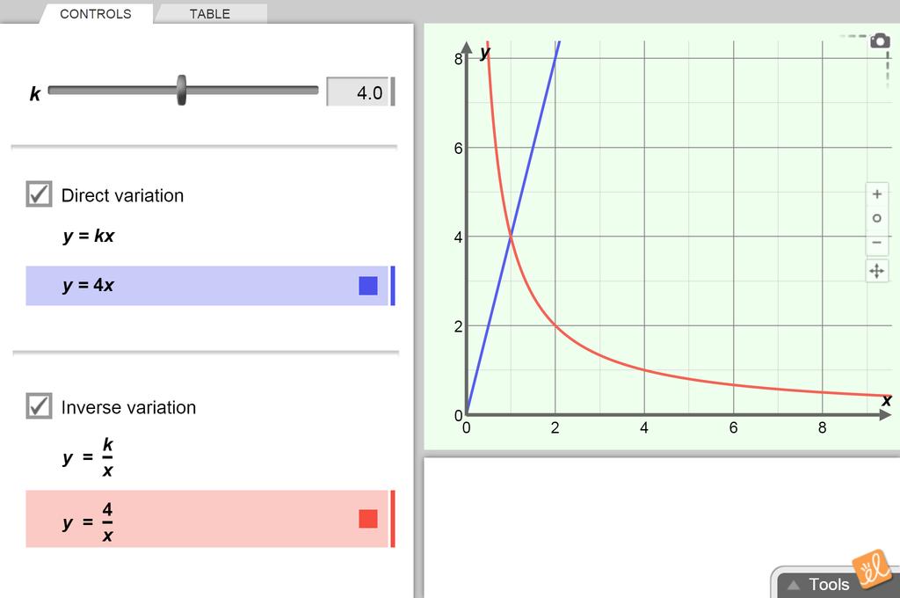900x598 pixels.
Task: Switch to the TABLE tab
Action: pos(210,14)
